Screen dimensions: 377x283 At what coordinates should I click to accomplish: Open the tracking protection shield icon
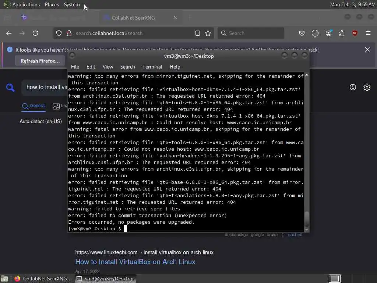pos(59,33)
